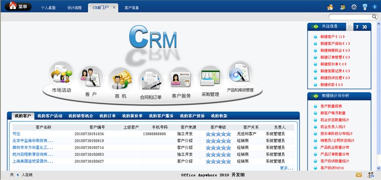Click the blue key icon in top bar
Viewport: 381px width, 180px height.
pos(365,7)
